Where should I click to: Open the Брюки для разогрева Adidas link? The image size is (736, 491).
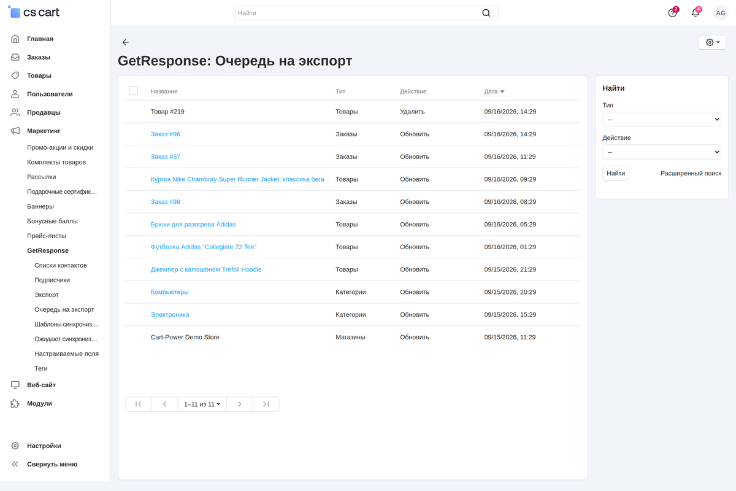click(x=193, y=224)
